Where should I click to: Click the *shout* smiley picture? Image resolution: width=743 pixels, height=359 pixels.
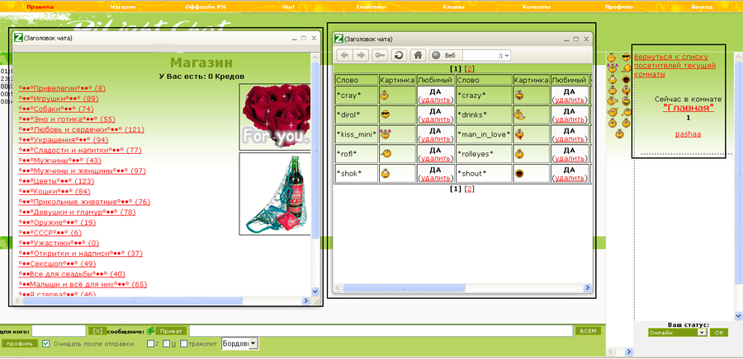(x=519, y=174)
